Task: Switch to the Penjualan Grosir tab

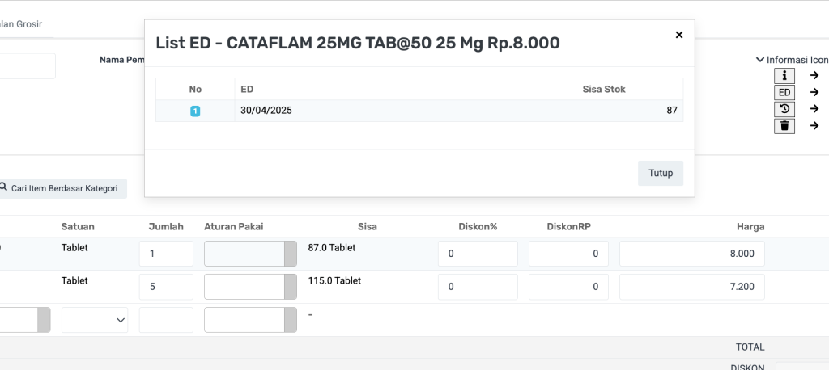Action: point(24,24)
